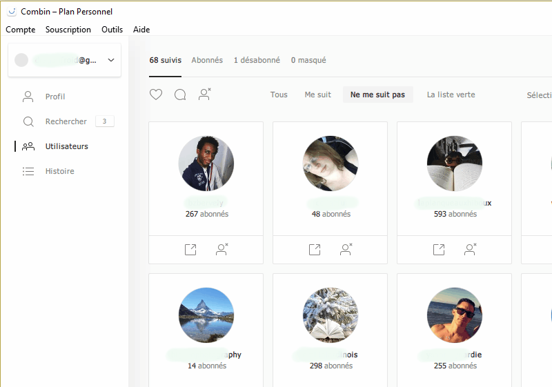Go to Utilisateurs section
This screenshot has width=552, height=387.
(x=66, y=146)
